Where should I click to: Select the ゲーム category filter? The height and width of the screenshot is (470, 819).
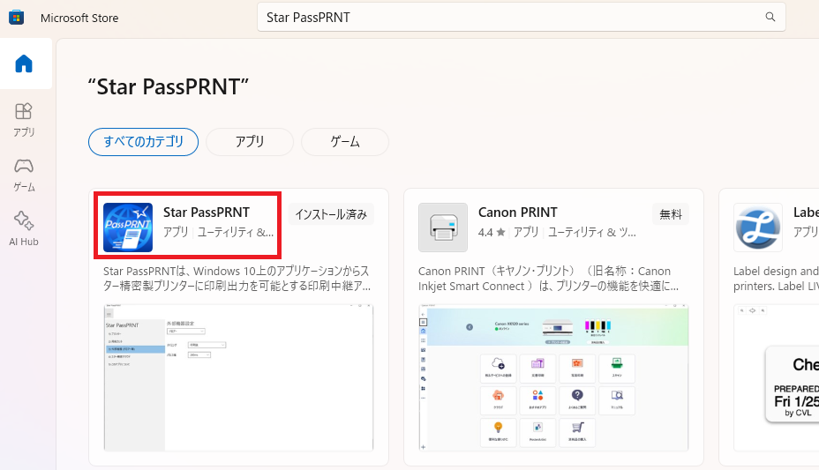[345, 141]
